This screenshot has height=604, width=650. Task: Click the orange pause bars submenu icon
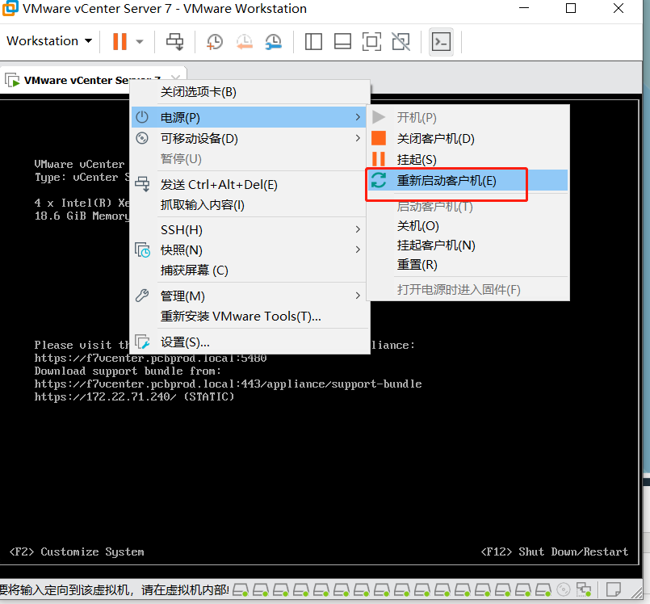point(379,159)
